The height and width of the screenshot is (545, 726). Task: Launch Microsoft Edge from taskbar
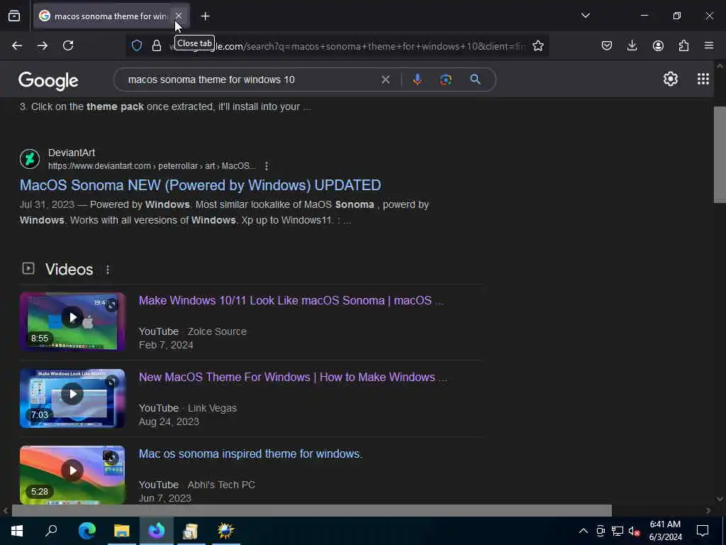pyautogui.click(x=86, y=531)
